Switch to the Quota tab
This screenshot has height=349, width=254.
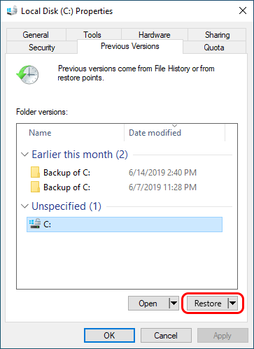click(x=214, y=48)
